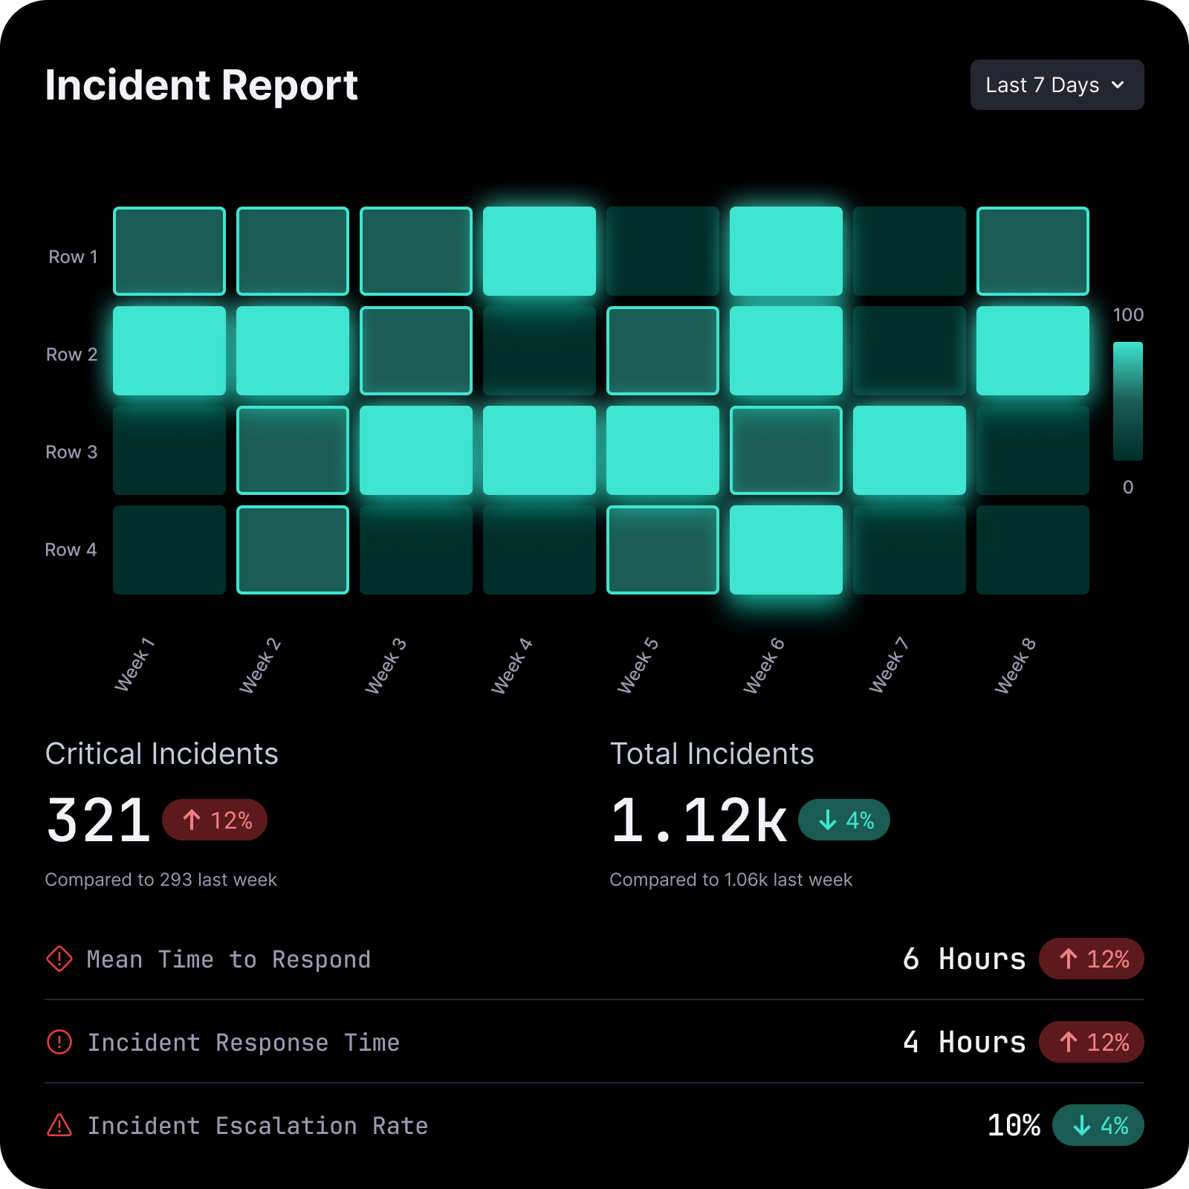Click the 100 label above the legend scale
Viewport: 1189px width, 1189px height.
1128,315
